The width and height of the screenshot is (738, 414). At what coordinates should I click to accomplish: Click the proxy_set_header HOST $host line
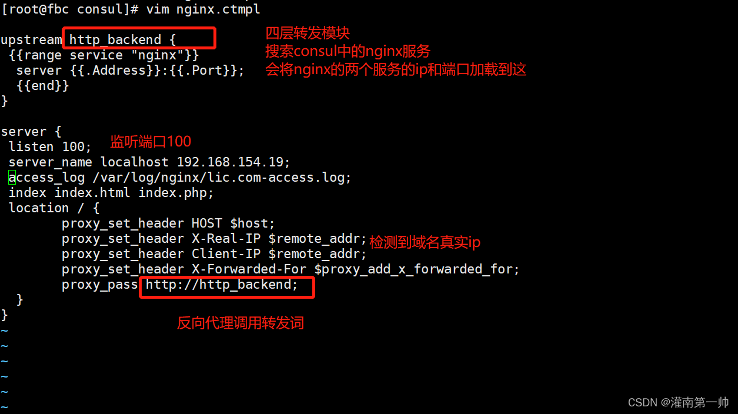coord(168,223)
